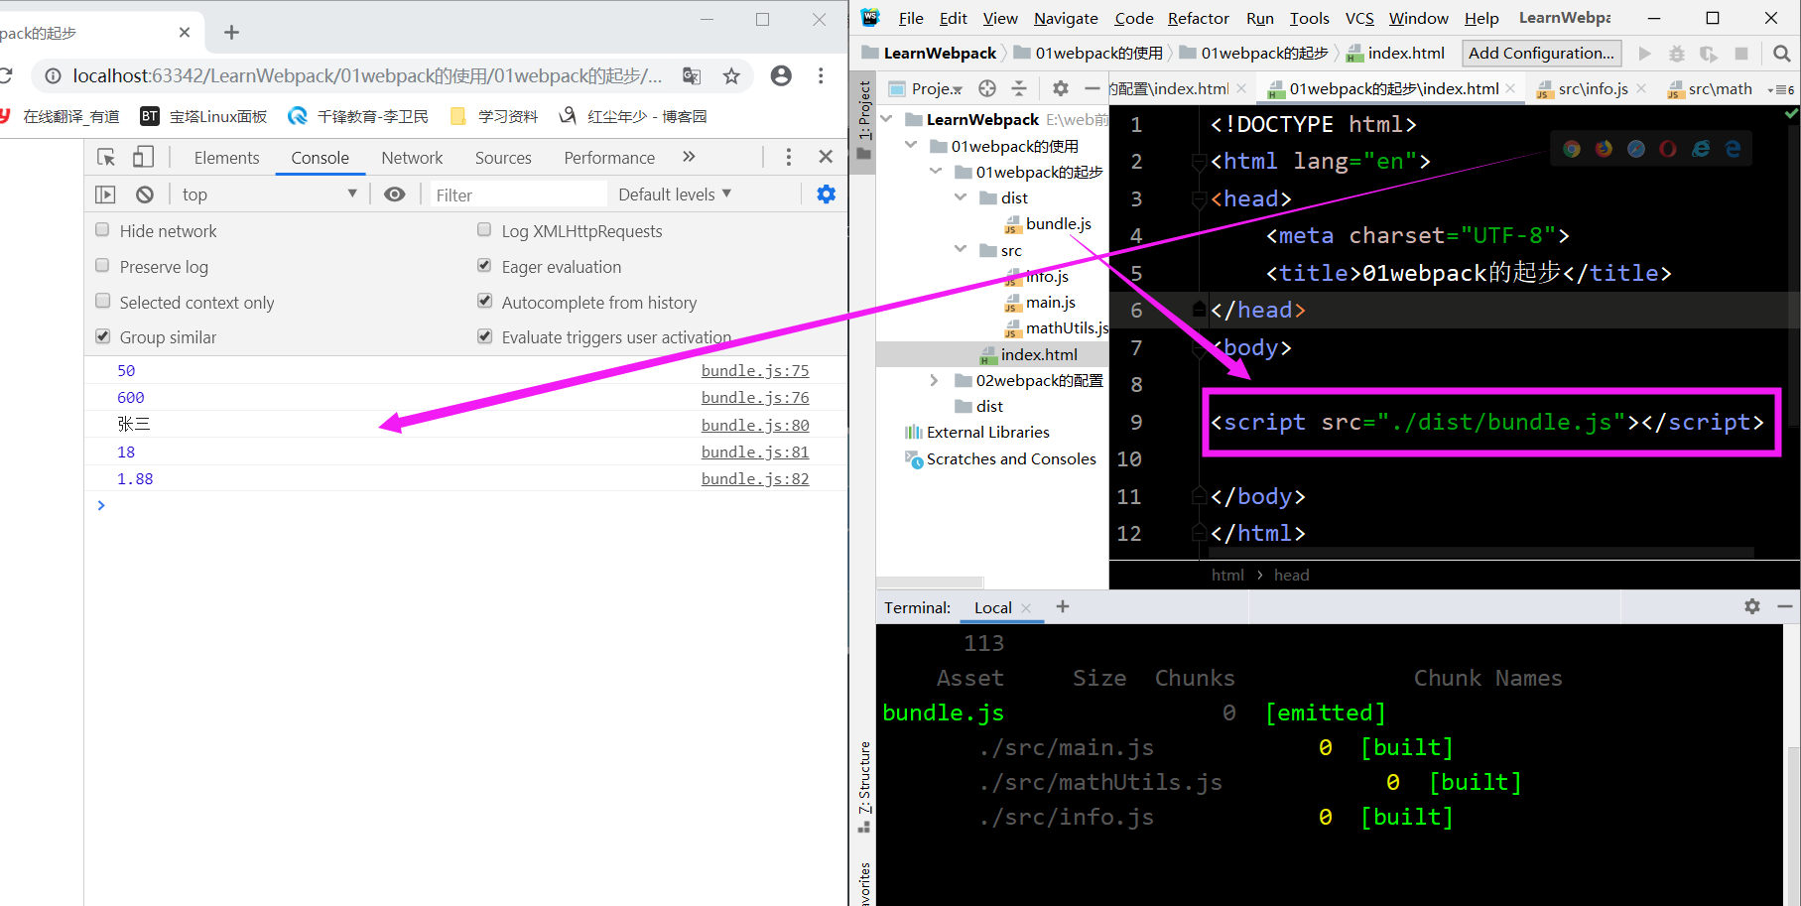Open the Default levels dropdown
Screen dimensions: 1801x906
coord(675,194)
